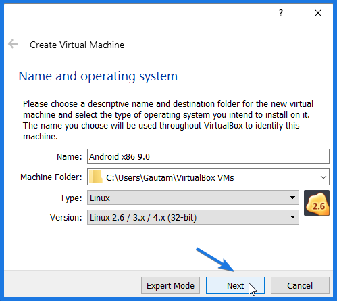Click the 'Name:' label

(x=70, y=156)
